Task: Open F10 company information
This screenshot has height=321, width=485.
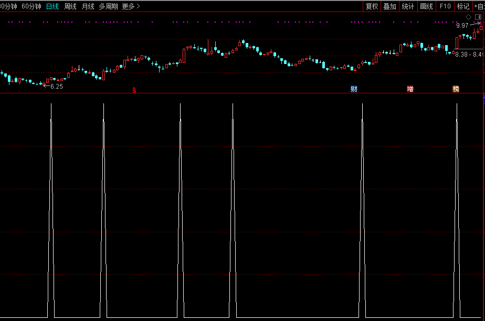Action: click(445, 6)
